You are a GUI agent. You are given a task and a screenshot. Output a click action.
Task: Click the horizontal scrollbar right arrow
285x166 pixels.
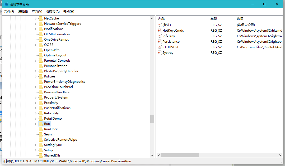pyautogui.click(x=281, y=155)
